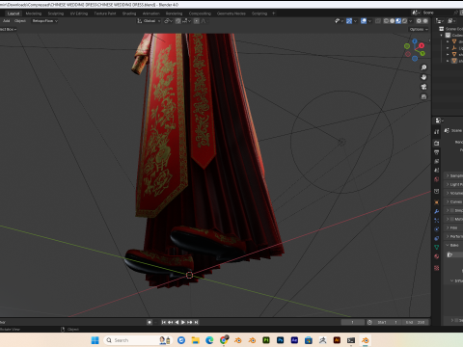The height and width of the screenshot is (347, 463).
Task: Open the RetopoFlow dropdown
Action: (x=44, y=21)
